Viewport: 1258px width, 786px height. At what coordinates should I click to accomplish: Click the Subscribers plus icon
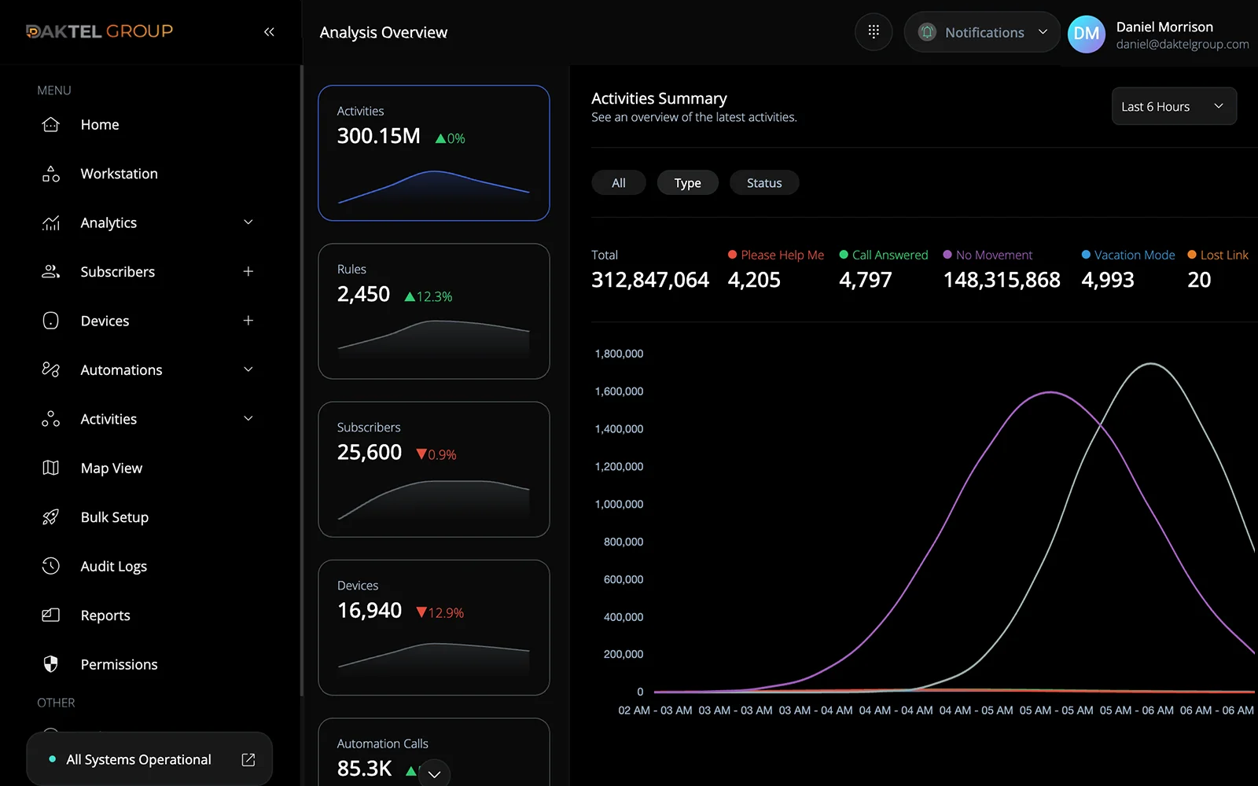(x=248, y=271)
